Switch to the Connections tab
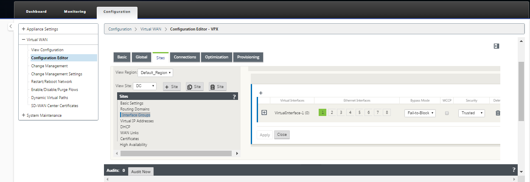Image resolution: width=530 pixels, height=182 pixels. coord(185,57)
